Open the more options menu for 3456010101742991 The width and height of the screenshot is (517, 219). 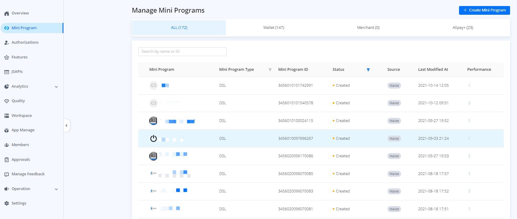coord(469,86)
